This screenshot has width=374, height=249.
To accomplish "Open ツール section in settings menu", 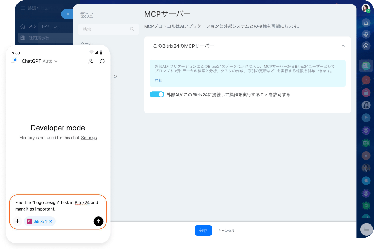I will tap(87, 43).
